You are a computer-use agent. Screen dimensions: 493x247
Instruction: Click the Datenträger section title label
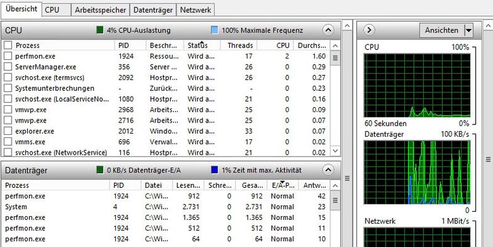26,170
